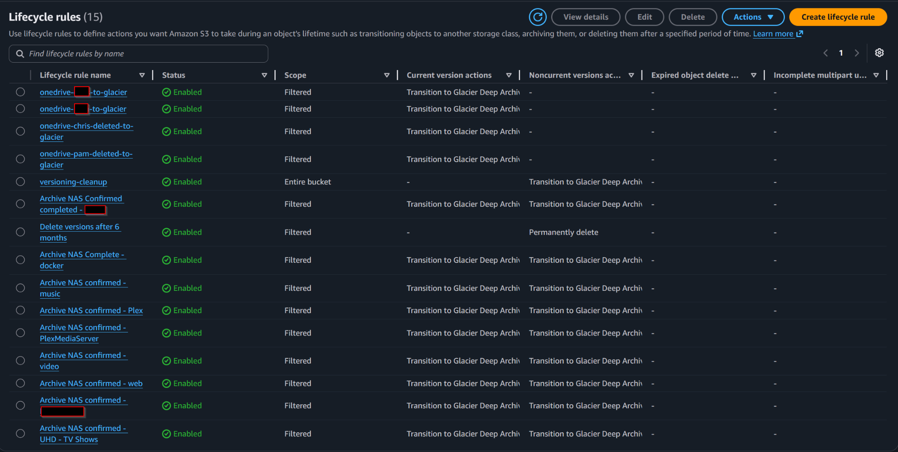Focus the Find lifecycle rules search field
Viewport: 898px width, 452px height.
pyautogui.click(x=139, y=53)
